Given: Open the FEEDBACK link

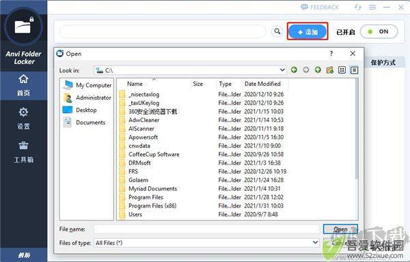Looking at the screenshot, I should point(320,8).
